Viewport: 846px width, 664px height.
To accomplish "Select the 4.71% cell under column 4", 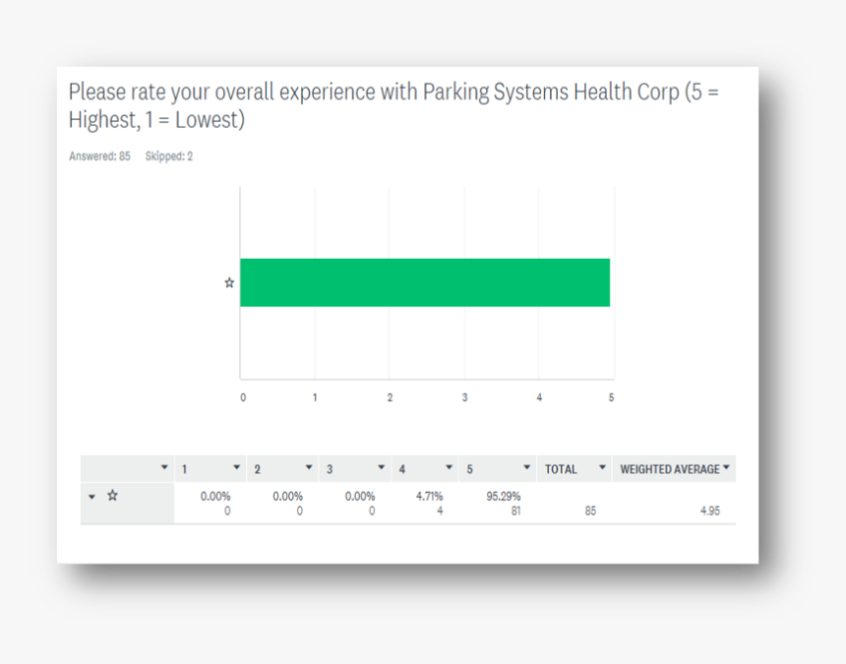I will click(x=430, y=496).
